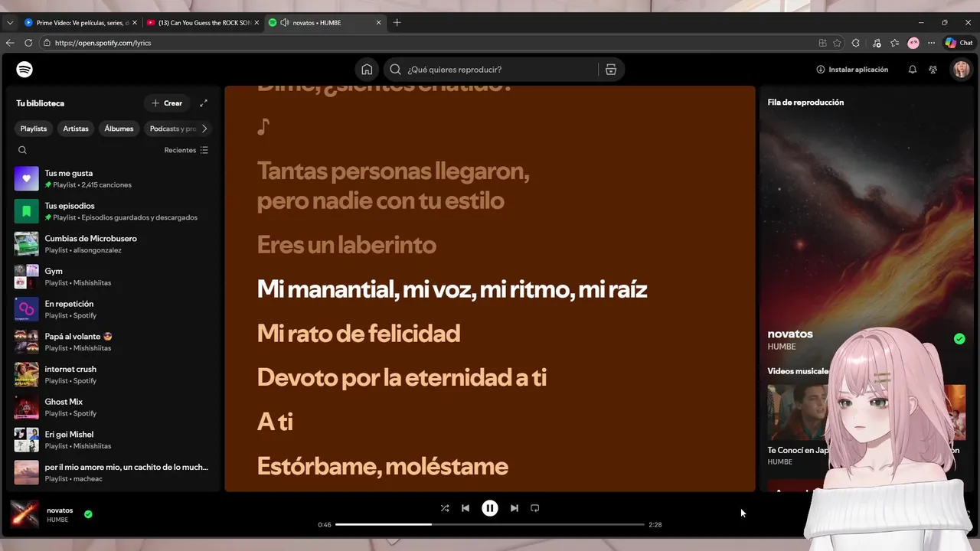The height and width of the screenshot is (551, 980).
Task: Go back in browser
Action: point(10,43)
